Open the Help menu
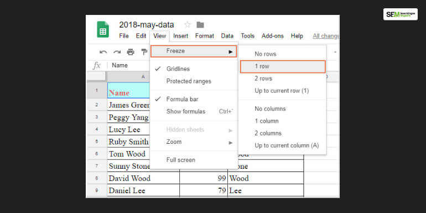 297,36
